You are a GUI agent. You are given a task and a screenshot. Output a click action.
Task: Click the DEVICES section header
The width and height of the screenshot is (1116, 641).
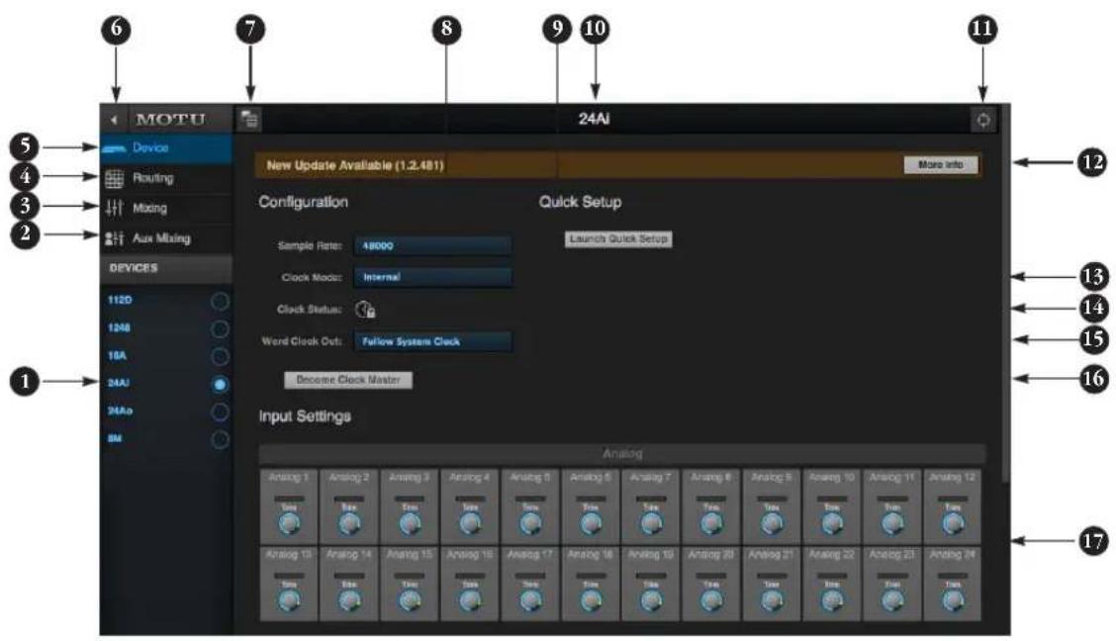point(166,268)
